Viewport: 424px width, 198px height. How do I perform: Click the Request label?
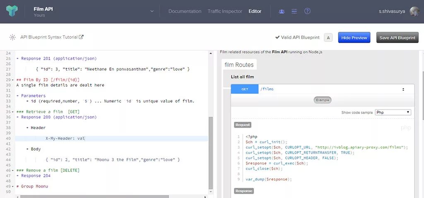coord(243,125)
